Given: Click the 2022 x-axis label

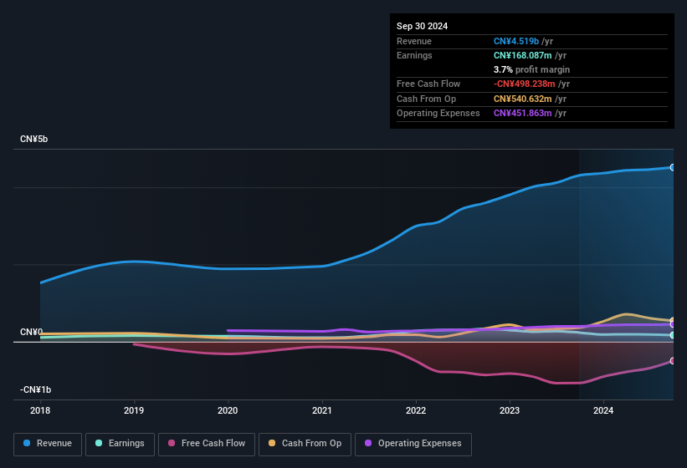Looking at the screenshot, I should tap(416, 410).
